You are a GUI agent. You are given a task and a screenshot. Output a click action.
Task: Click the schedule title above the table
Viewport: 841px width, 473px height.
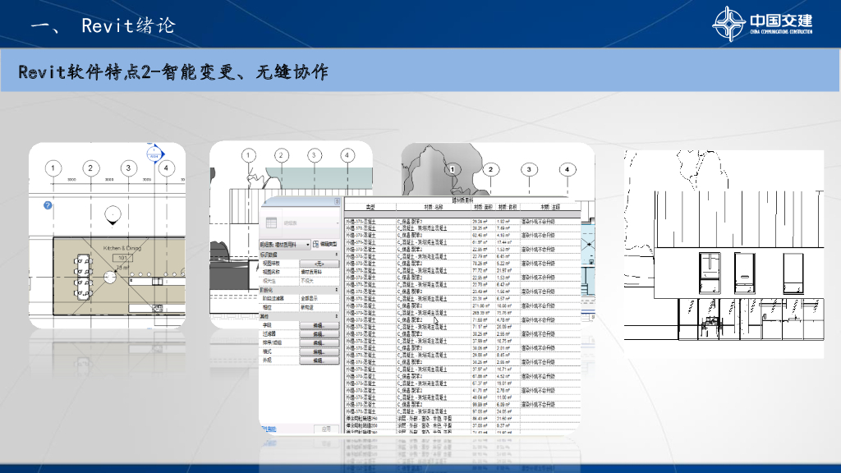click(x=462, y=200)
